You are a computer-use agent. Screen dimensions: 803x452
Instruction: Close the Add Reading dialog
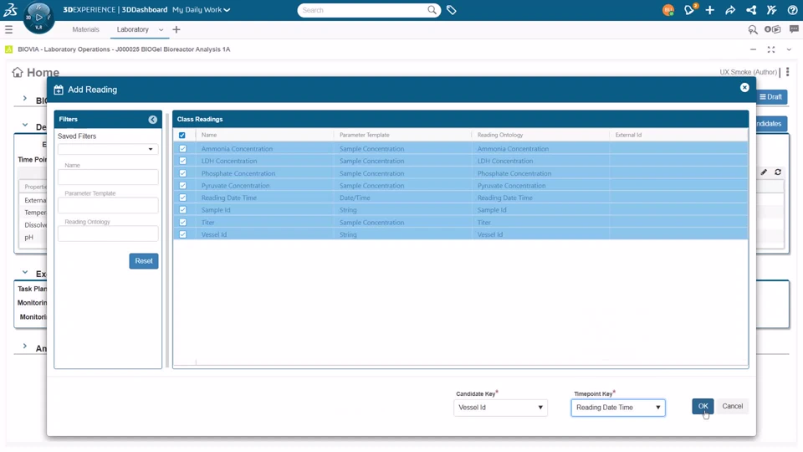click(x=744, y=88)
